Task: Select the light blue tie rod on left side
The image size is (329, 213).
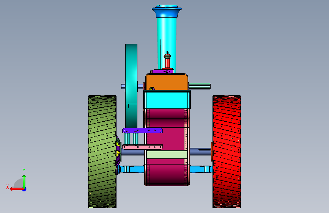Action: [x=132, y=169]
